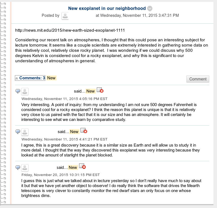This screenshot has height=208, width=217.
Task: Click the second commenter's avatar picture
Action: 25,132
